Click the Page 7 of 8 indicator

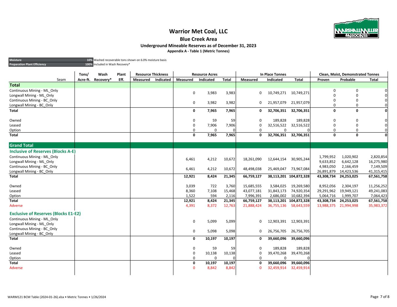pyautogui.click(x=380, y=297)
